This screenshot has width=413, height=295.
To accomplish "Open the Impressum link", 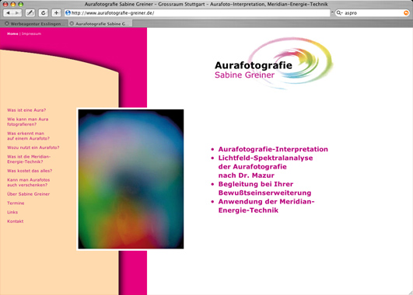I will (x=31, y=33).
